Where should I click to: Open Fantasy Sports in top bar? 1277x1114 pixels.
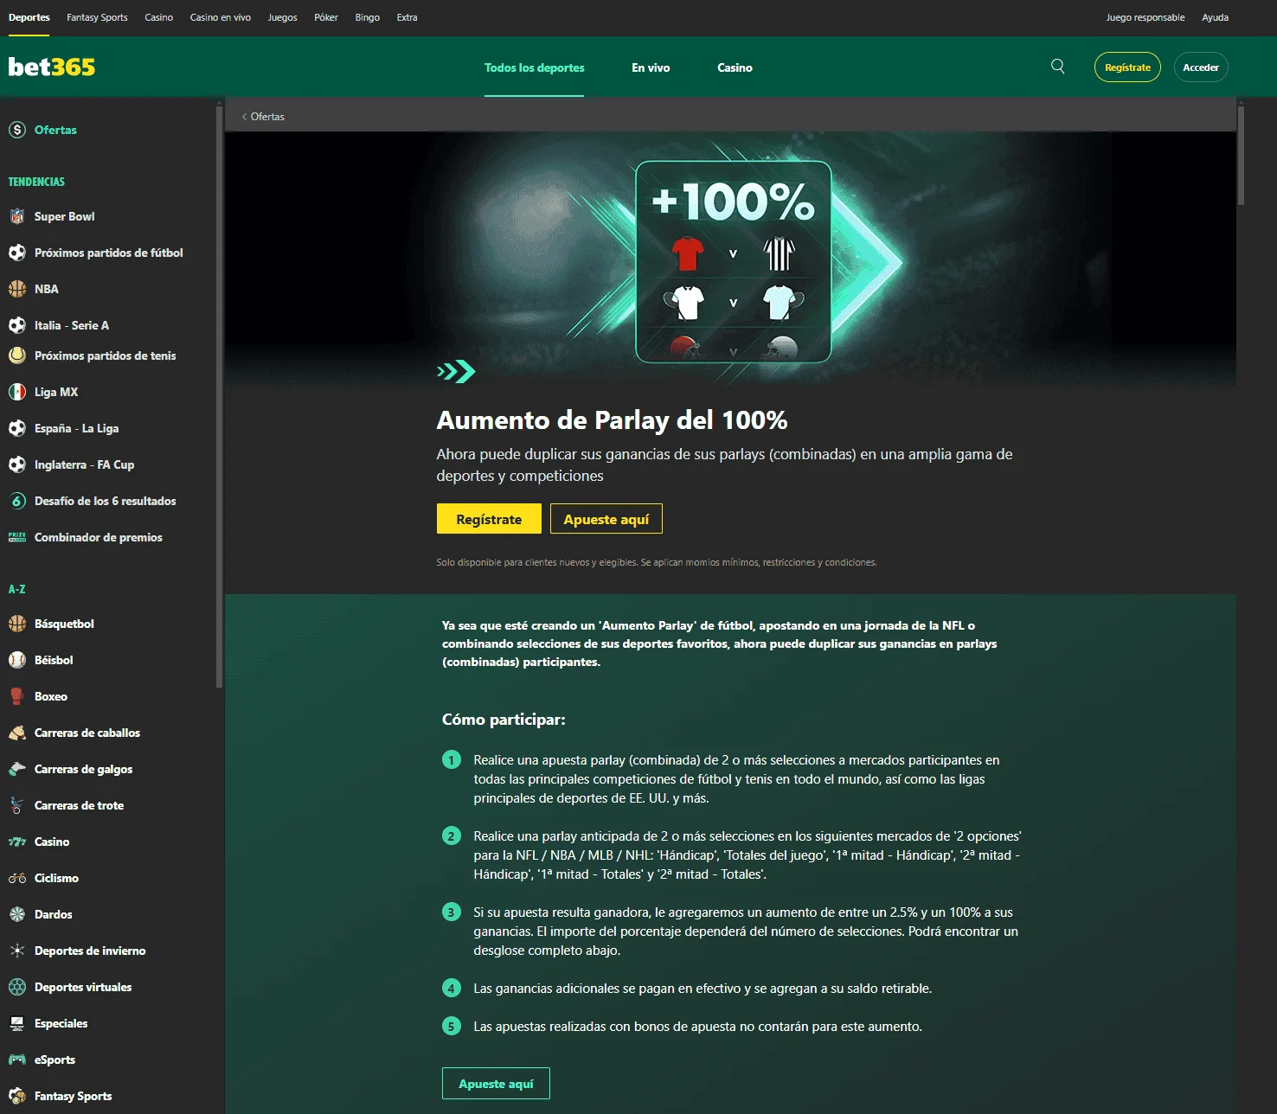(97, 17)
